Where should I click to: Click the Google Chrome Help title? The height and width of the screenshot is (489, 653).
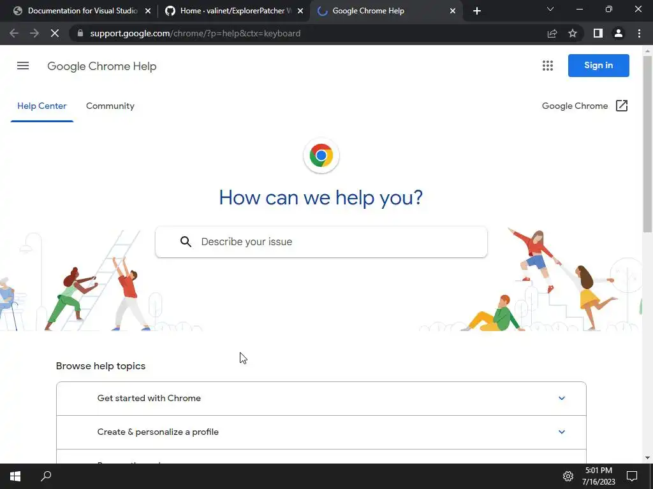[x=101, y=66]
